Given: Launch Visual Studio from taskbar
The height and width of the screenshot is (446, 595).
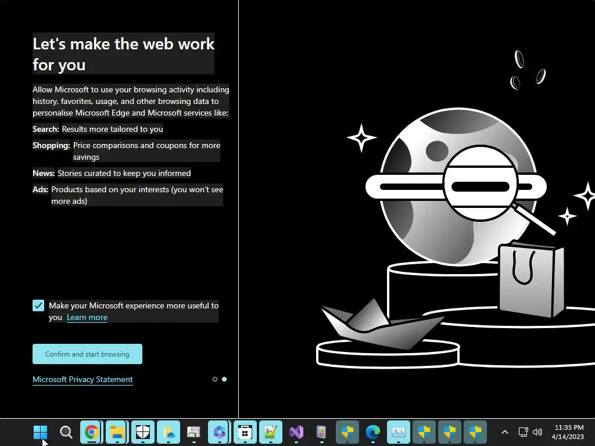Looking at the screenshot, I should pyautogui.click(x=296, y=432).
